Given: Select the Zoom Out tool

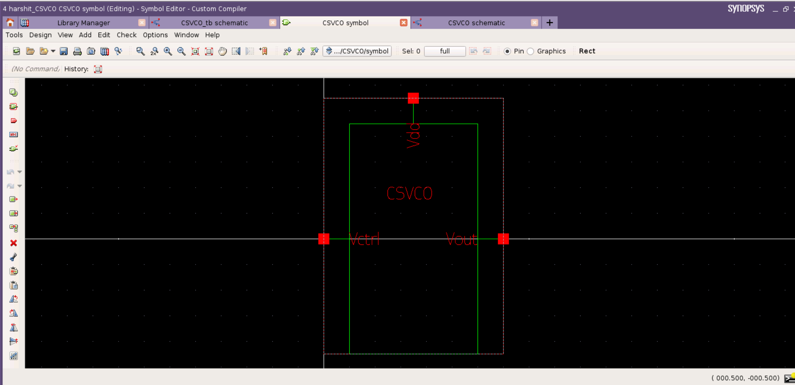Looking at the screenshot, I should tap(181, 51).
